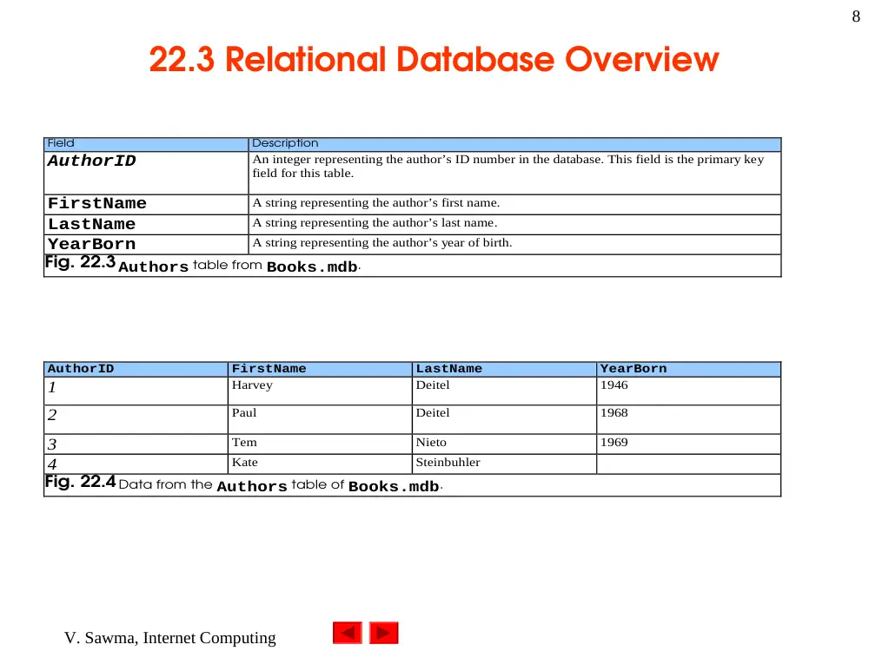Select the AuthorID cell with value 4
The width and height of the screenshot is (869, 651).
pos(136,464)
